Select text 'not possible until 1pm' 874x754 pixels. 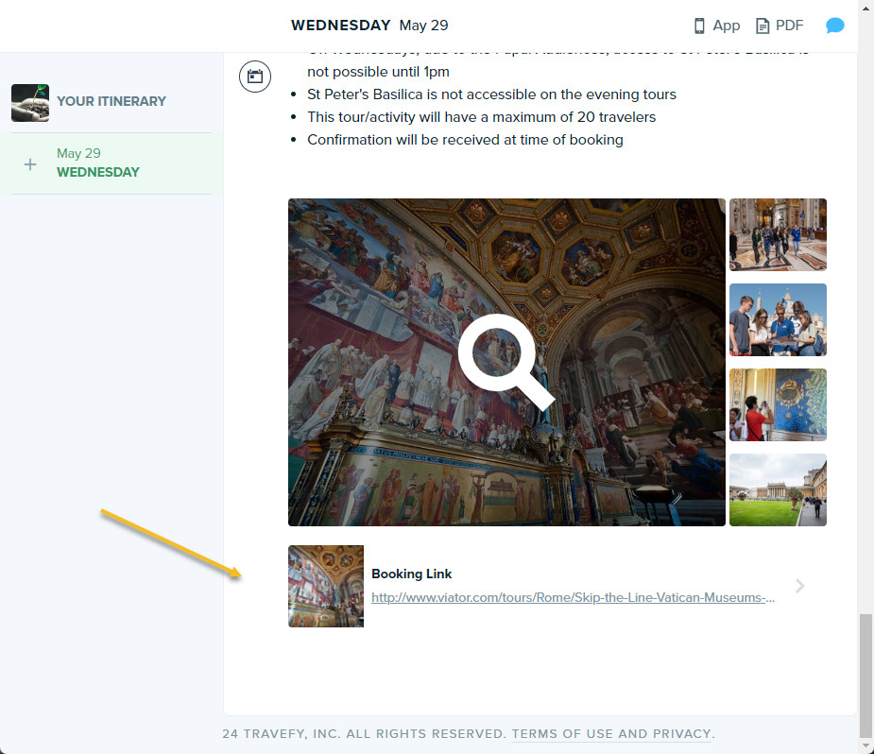pos(379,72)
